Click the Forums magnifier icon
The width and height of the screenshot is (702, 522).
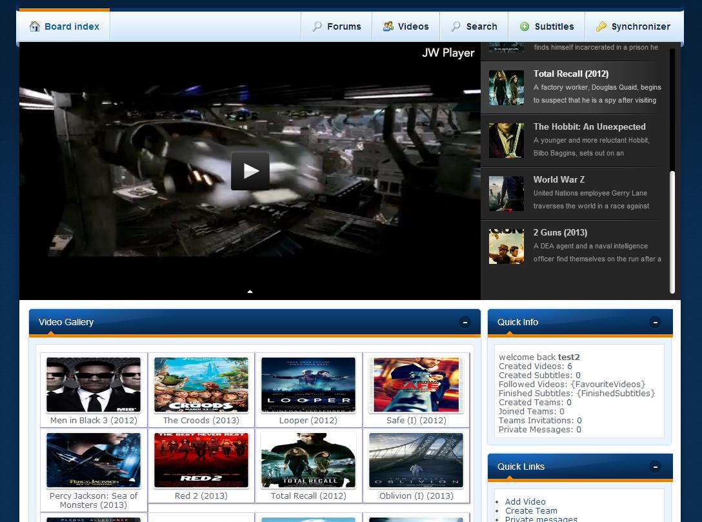(317, 26)
